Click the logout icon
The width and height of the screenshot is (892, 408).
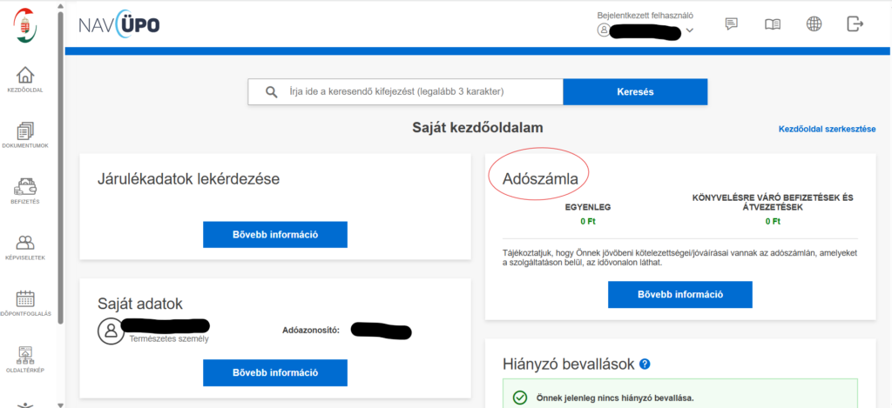click(855, 23)
